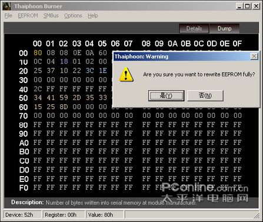The image size is (263, 222).
Task: Click the Register: 00h status field
Action: click(64, 215)
